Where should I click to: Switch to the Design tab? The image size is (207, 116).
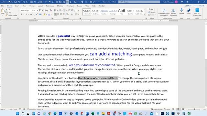[32, 6]
